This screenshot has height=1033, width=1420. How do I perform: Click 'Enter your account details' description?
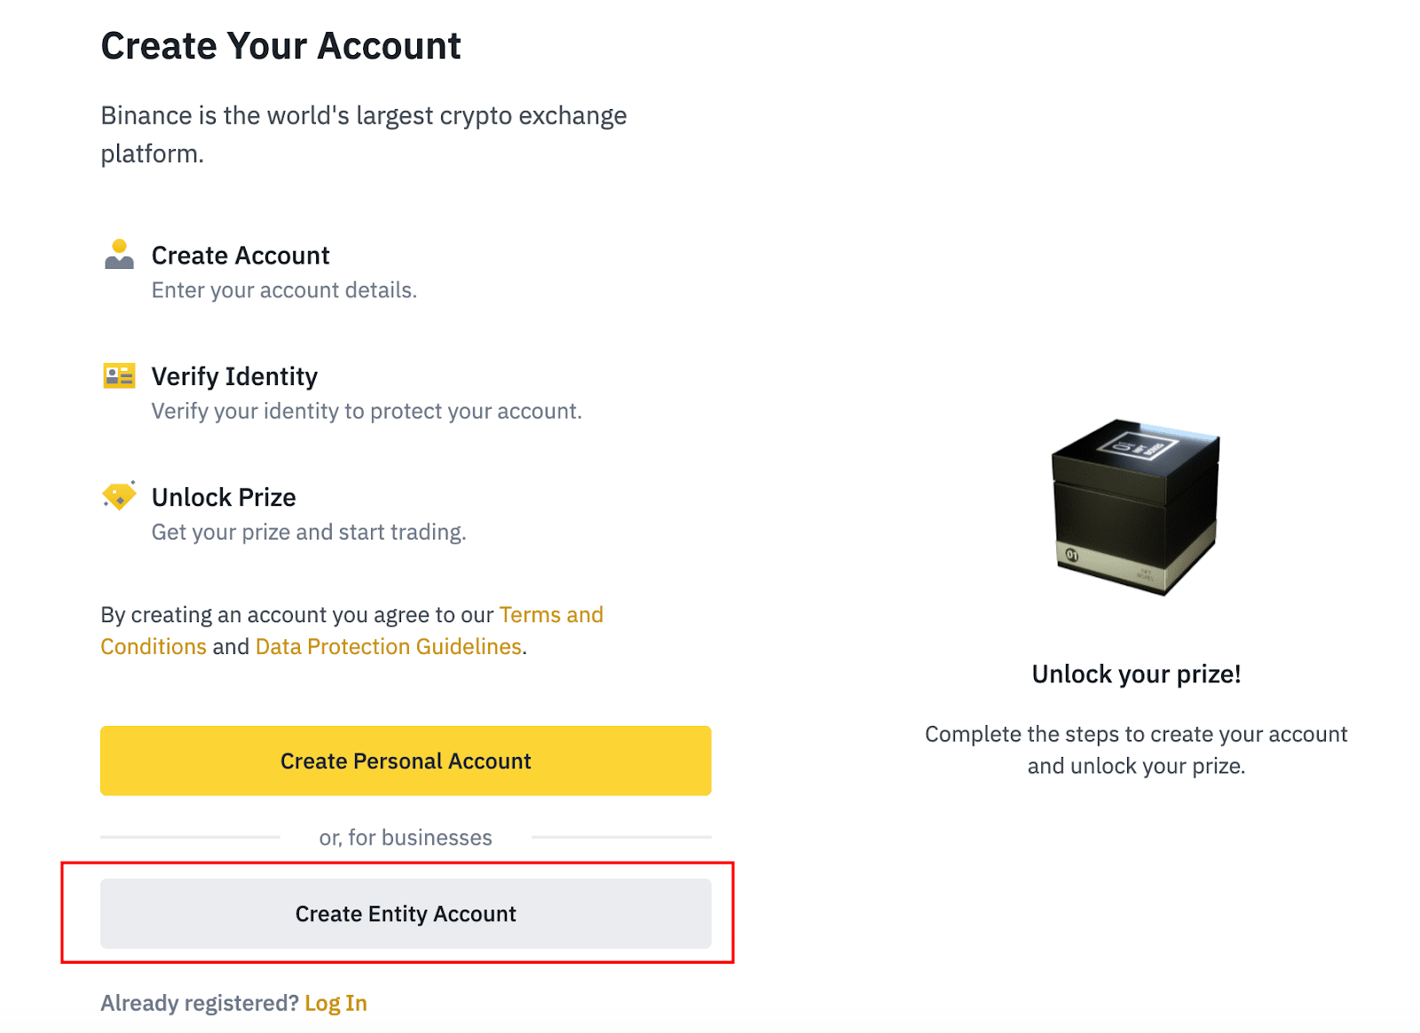point(284,290)
